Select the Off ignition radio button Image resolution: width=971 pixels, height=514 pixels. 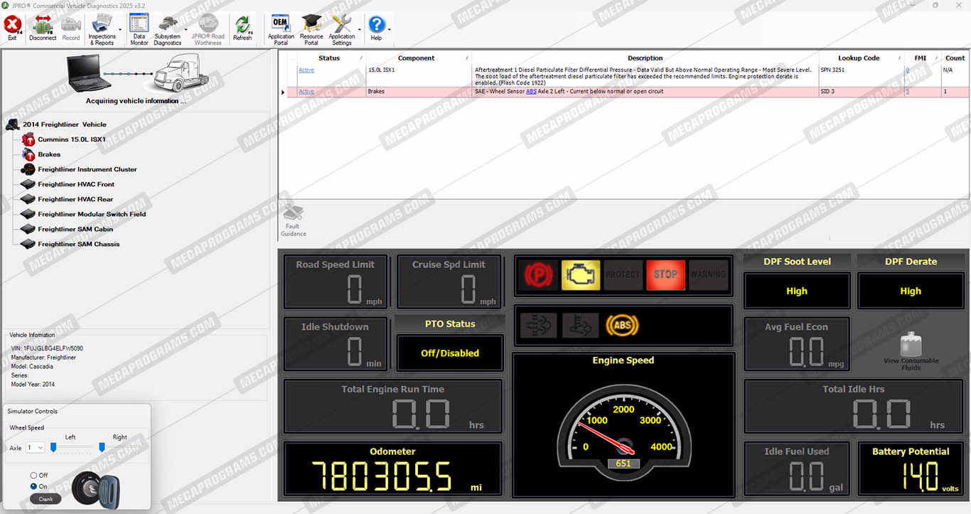point(33,476)
